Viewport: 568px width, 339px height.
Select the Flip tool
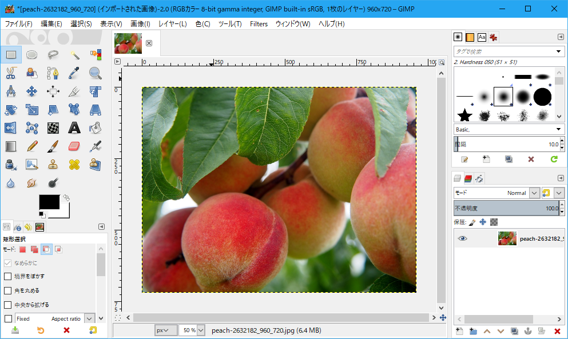pos(11,128)
